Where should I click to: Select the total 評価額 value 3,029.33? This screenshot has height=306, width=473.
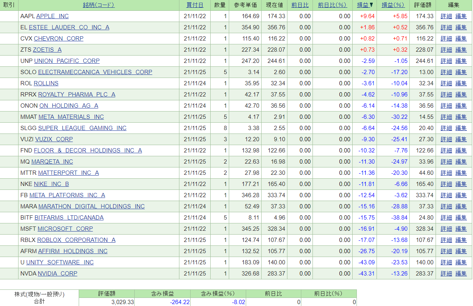[x=123, y=302]
